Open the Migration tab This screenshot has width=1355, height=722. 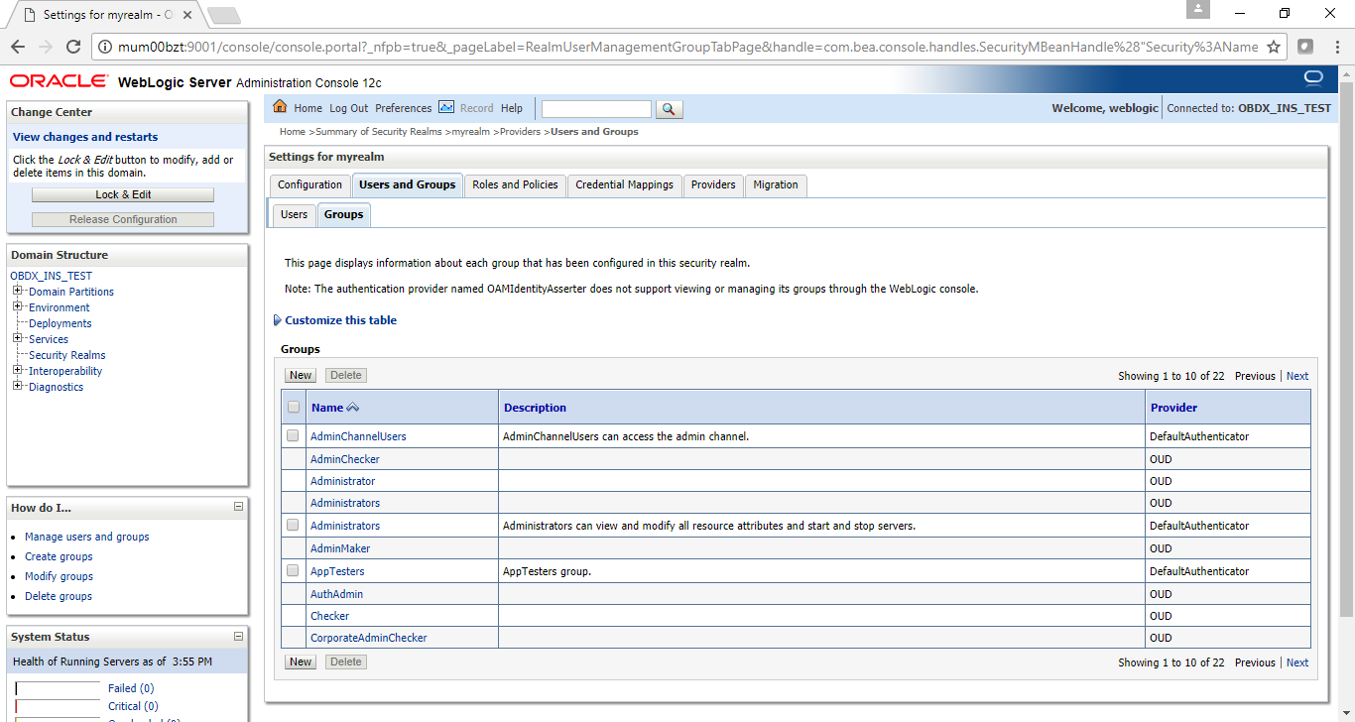(776, 185)
